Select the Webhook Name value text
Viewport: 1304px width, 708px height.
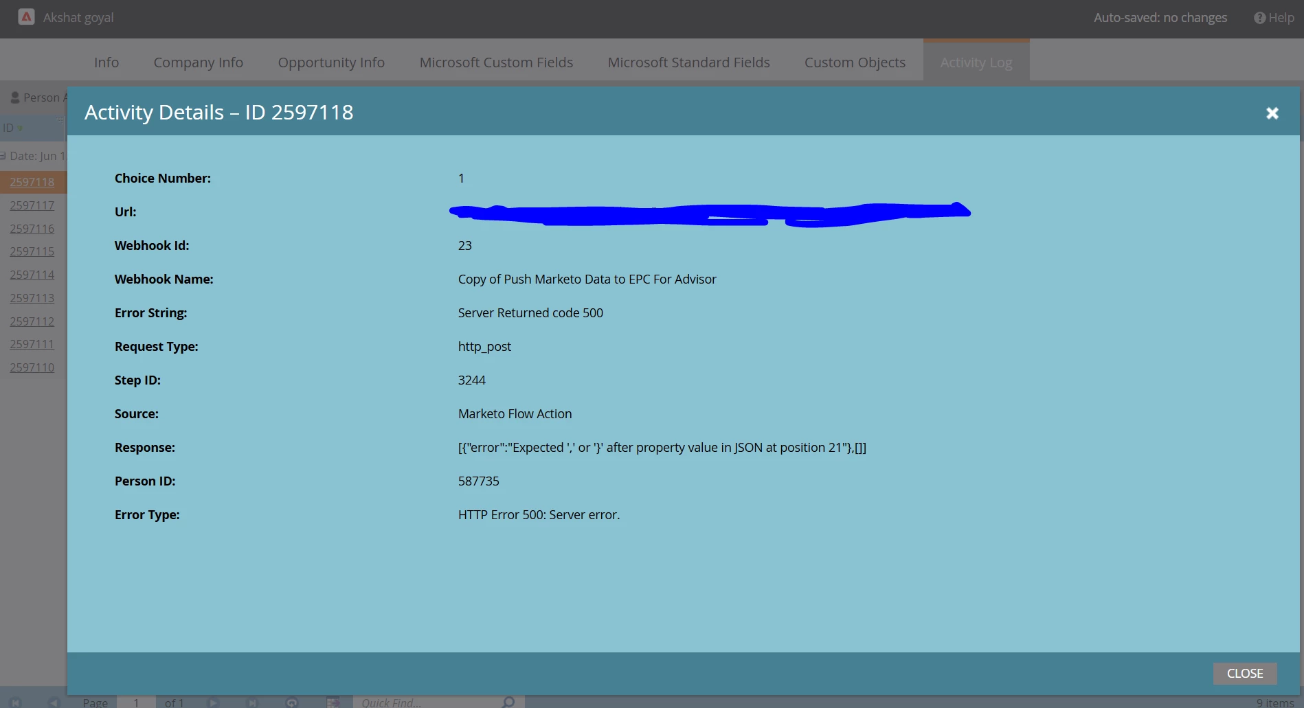point(587,279)
